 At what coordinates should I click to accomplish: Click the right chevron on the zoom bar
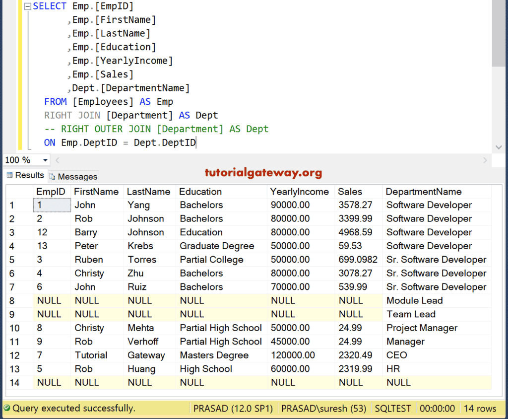[485, 160]
